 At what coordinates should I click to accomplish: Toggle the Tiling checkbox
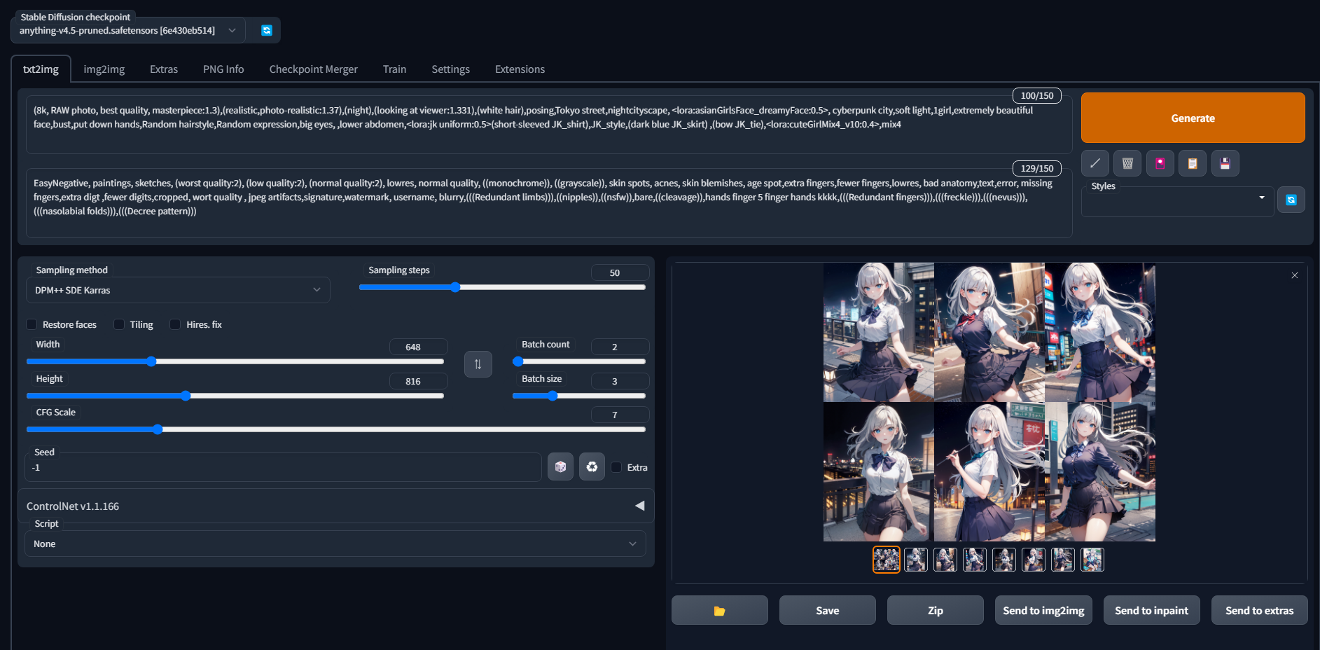coord(120,324)
